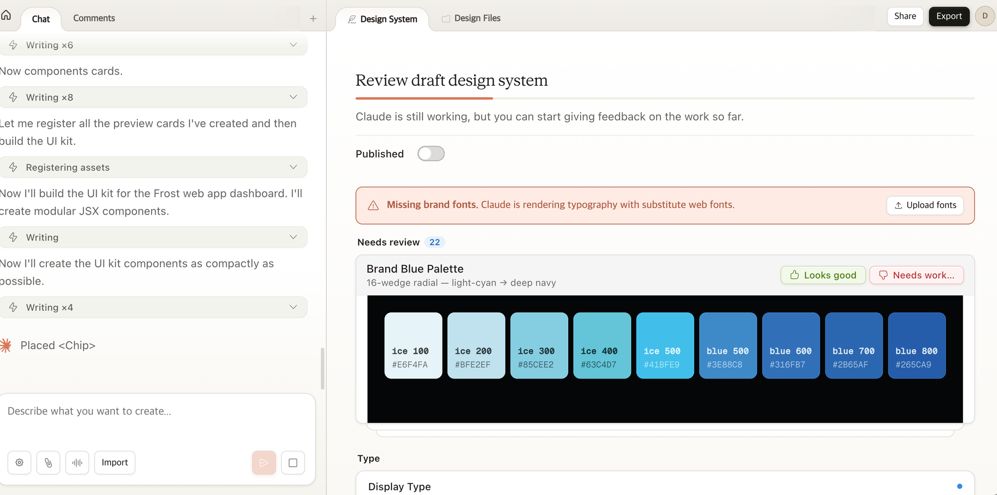The width and height of the screenshot is (997, 495).
Task: Select the ice 500 swatch
Action: pyautogui.click(x=665, y=346)
